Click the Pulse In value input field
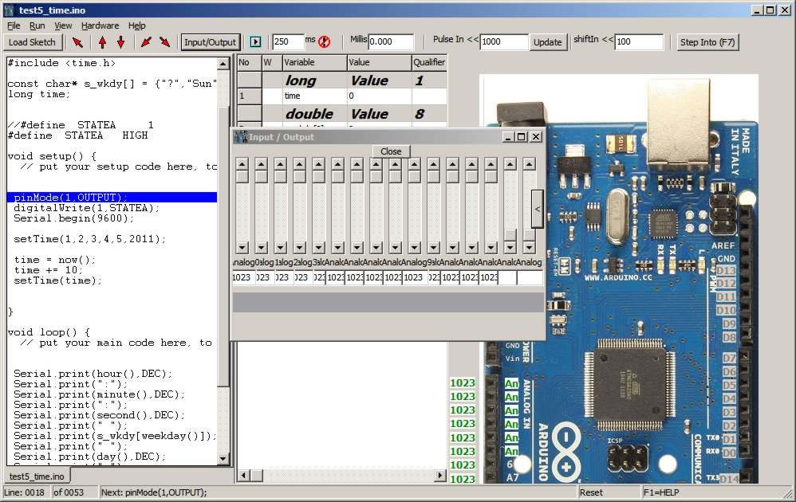Viewport: 796px width, 502px height. (x=503, y=41)
